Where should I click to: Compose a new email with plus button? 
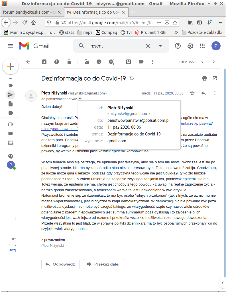pyautogui.click(x=11, y=66)
